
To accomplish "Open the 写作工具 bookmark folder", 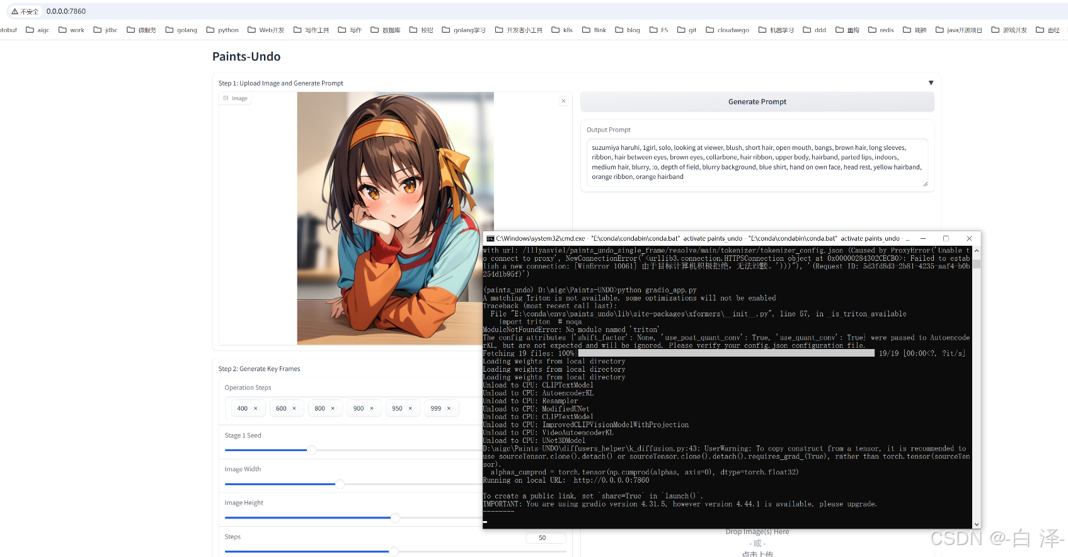I will (x=311, y=30).
